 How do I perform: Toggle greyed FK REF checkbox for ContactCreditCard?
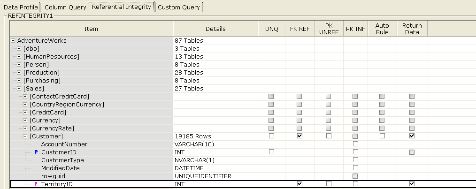[x=299, y=96]
